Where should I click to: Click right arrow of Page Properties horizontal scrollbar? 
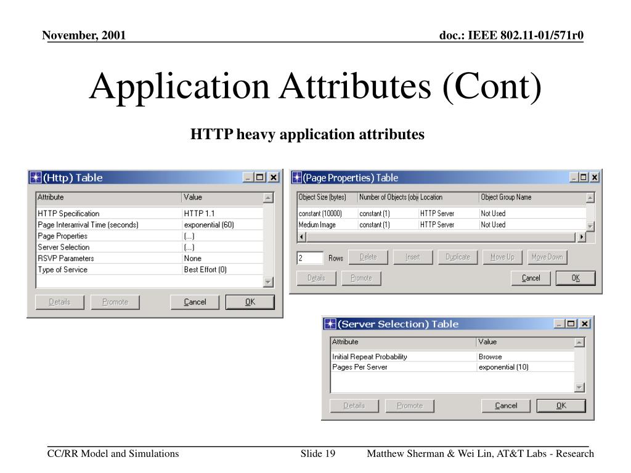coord(581,237)
